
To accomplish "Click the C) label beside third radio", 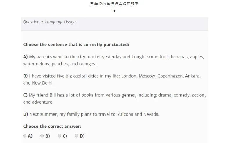I will [x=65, y=136].
